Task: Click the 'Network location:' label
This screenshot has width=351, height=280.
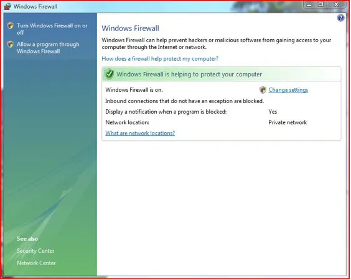Action: (x=127, y=122)
